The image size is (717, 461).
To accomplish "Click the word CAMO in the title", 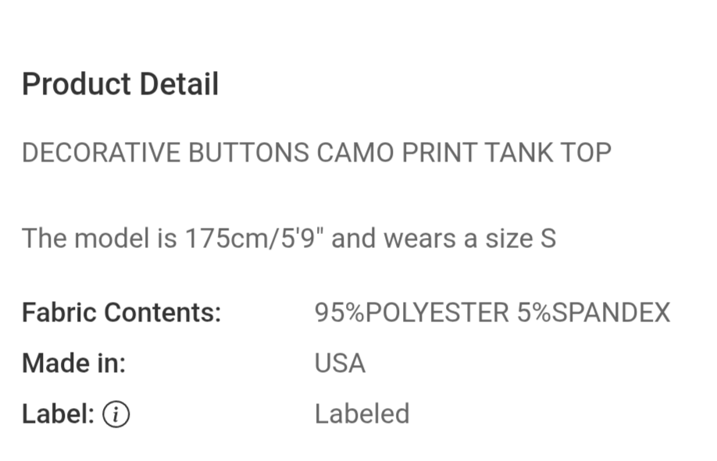I will [x=355, y=153].
